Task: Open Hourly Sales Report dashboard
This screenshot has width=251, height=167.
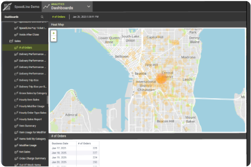Action: click(31, 119)
